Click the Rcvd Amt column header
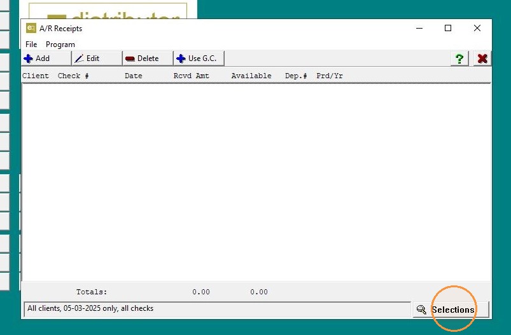Image resolution: width=511 pixels, height=335 pixels. 192,76
